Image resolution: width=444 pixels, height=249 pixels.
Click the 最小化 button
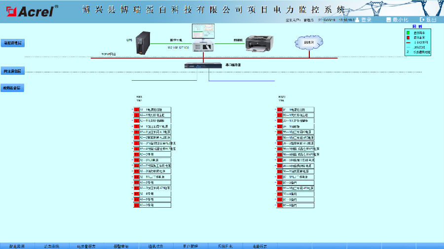pyautogui.click(x=401, y=20)
